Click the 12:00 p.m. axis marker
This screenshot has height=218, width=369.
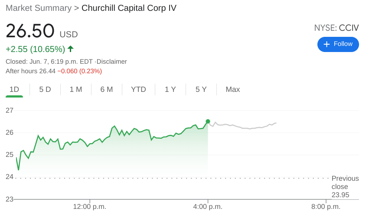coord(90,207)
